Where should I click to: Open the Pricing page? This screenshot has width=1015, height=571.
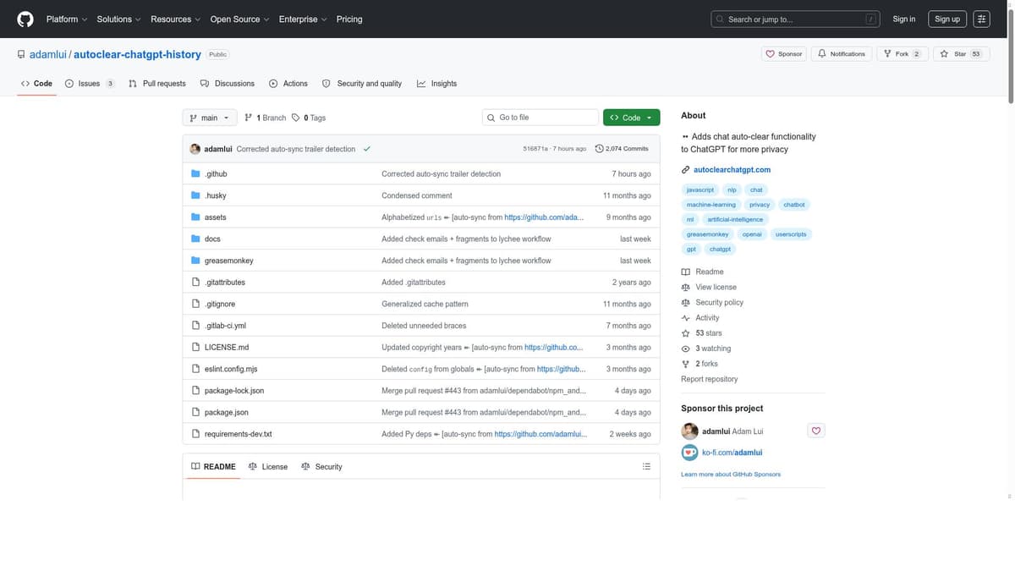tap(349, 19)
